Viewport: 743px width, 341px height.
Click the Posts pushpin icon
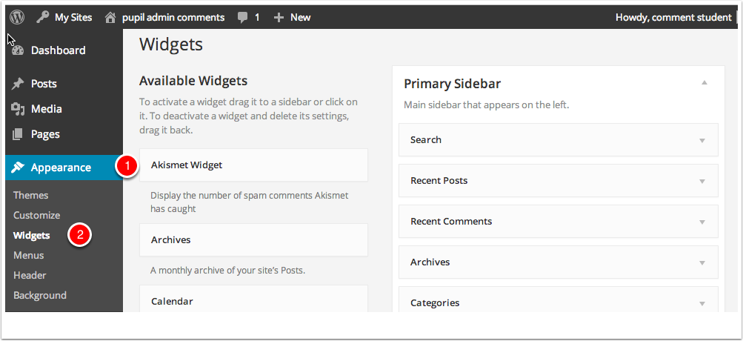point(19,84)
